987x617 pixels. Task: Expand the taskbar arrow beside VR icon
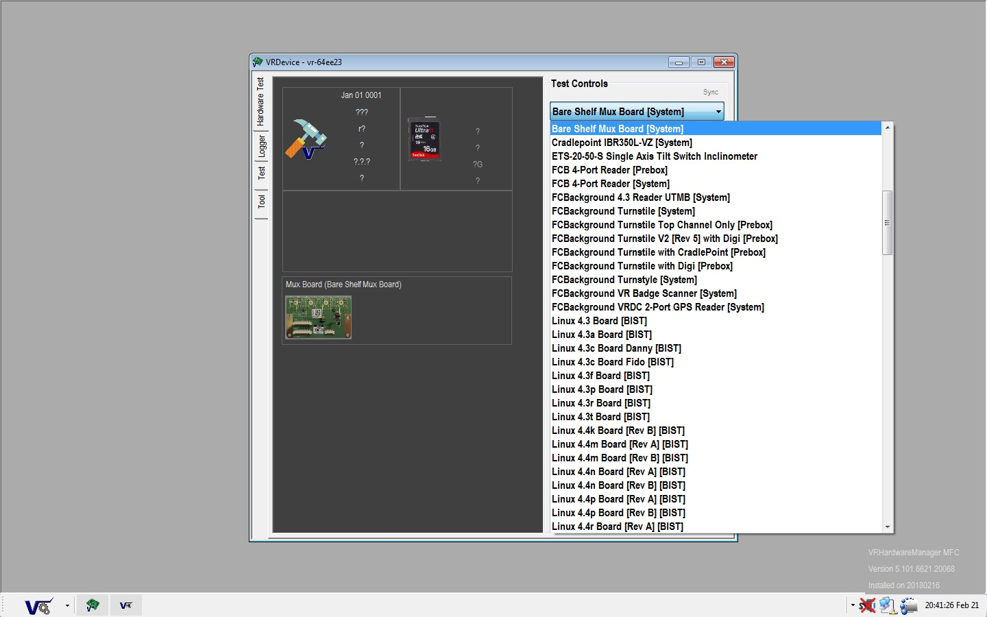67,605
